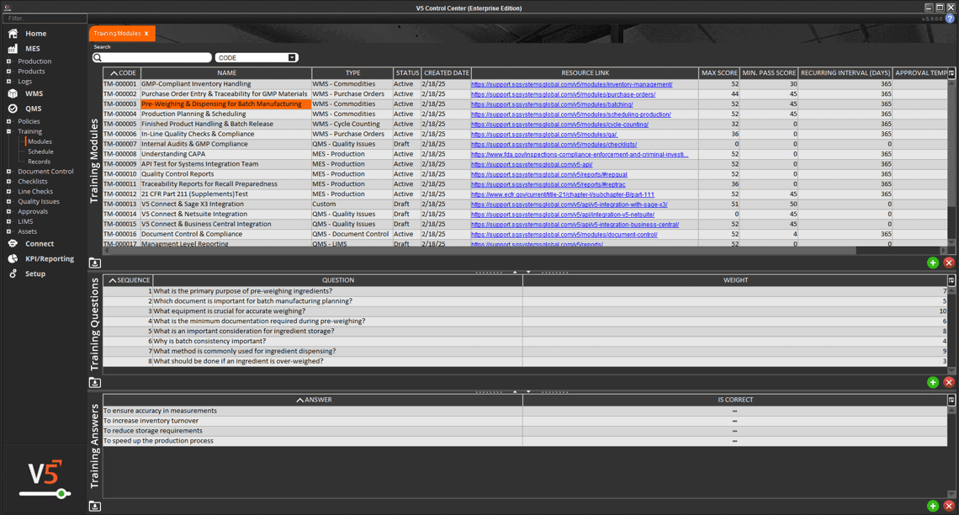
Task: Open the v5-api resource link
Action: click(532, 165)
